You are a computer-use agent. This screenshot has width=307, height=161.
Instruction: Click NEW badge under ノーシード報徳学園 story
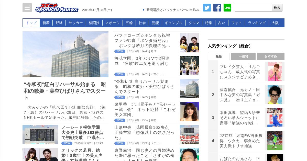(x=67, y=143)
